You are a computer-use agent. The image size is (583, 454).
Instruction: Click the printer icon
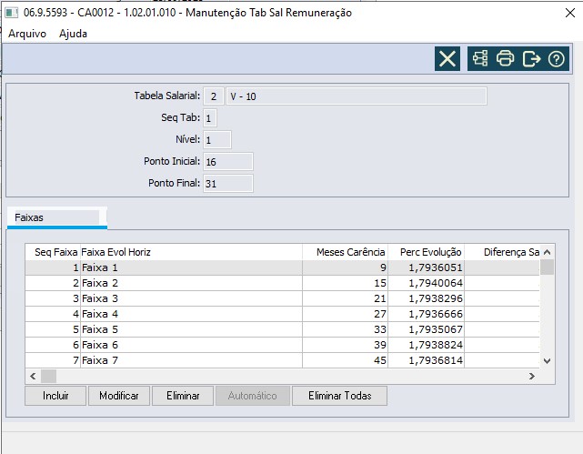(x=506, y=59)
